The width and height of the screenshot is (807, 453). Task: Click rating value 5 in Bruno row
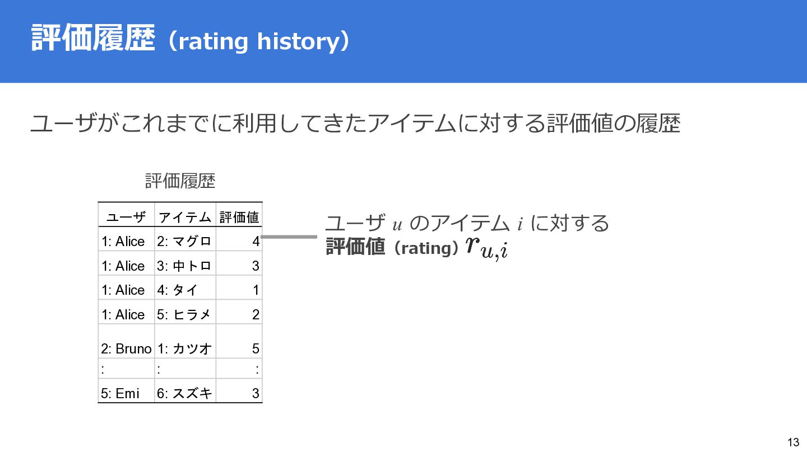(x=255, y=348)
